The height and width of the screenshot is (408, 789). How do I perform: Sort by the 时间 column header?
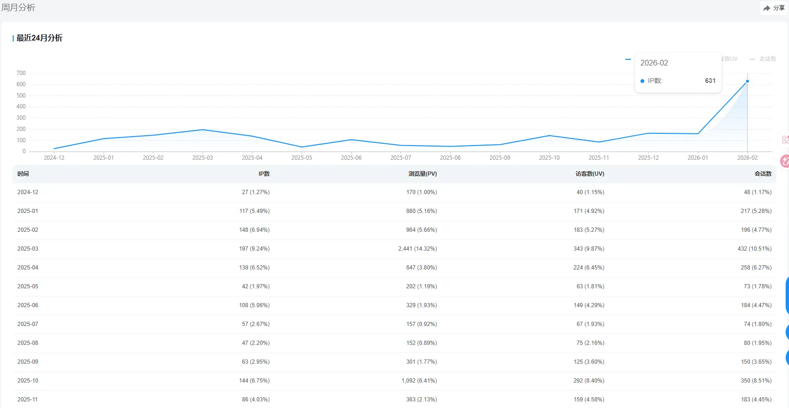click(23, 174)
